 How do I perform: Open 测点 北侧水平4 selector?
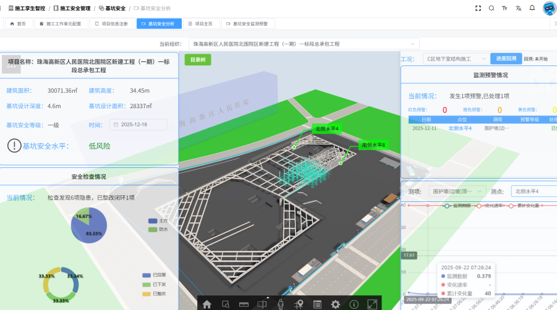pos(534,191)
